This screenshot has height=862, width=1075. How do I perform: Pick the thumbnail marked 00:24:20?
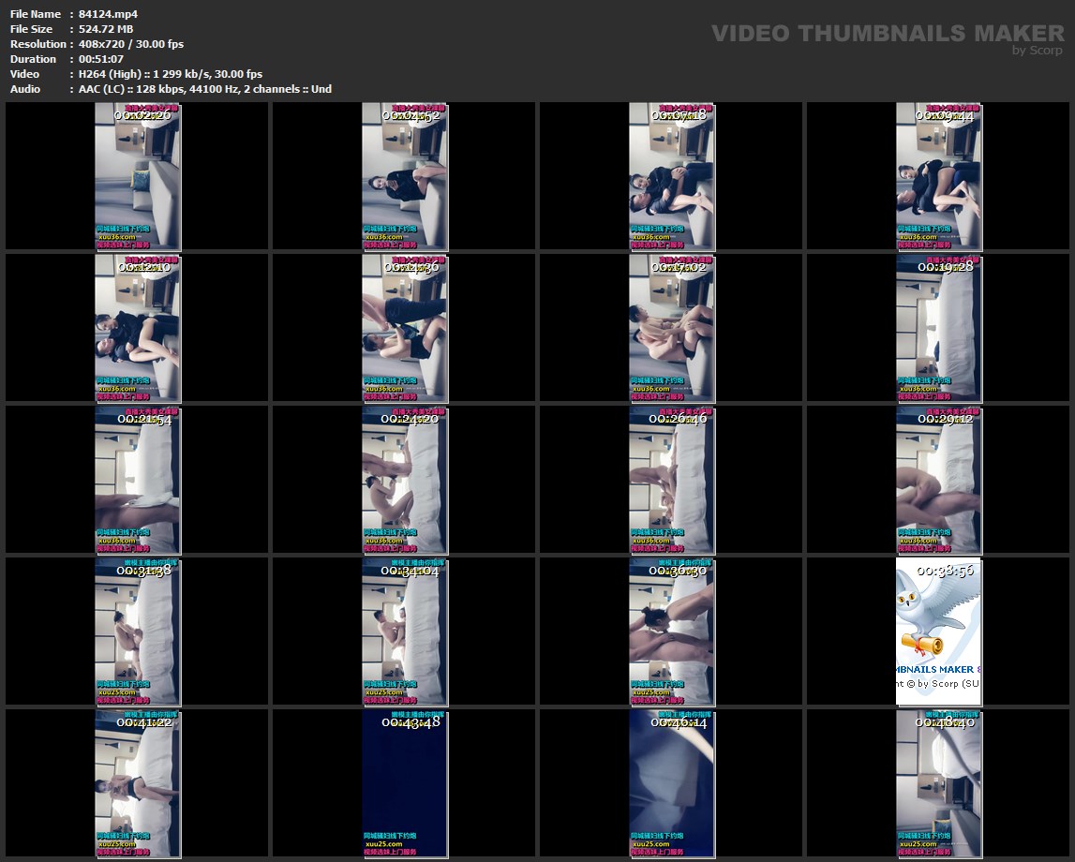(405, 480)
